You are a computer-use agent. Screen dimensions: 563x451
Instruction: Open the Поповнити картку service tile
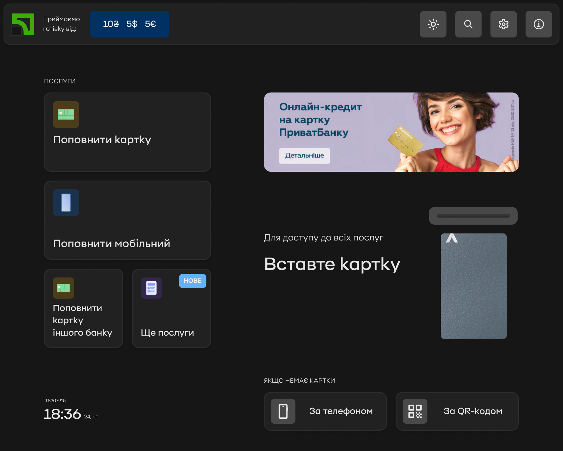(x=128, y=132)
